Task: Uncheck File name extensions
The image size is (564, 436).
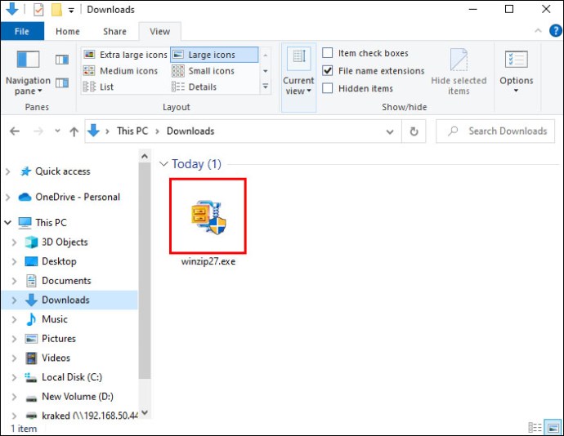Action: [327, 70]
